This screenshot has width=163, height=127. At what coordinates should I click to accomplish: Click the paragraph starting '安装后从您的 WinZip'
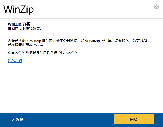77,43
